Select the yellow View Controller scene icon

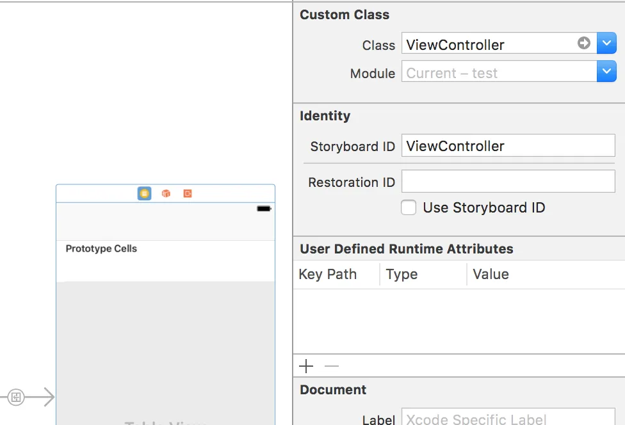click(145, 193)
